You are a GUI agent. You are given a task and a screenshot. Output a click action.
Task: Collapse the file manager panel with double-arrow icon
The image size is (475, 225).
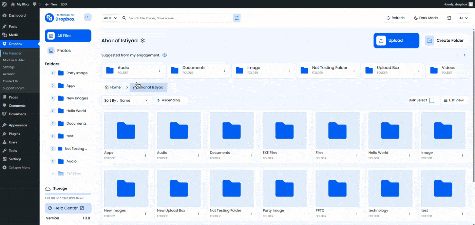click(x=88, y=17)
